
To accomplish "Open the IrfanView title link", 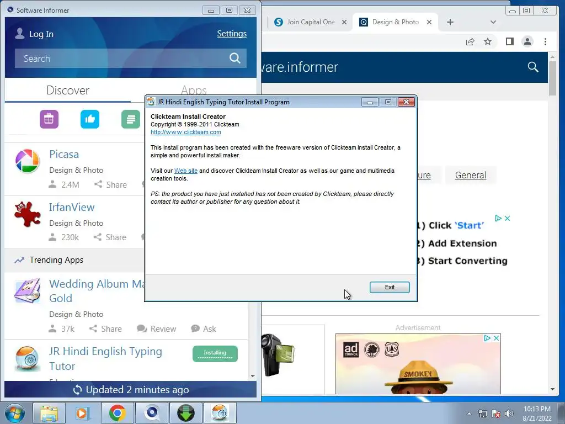I will (x=72, y=207).
